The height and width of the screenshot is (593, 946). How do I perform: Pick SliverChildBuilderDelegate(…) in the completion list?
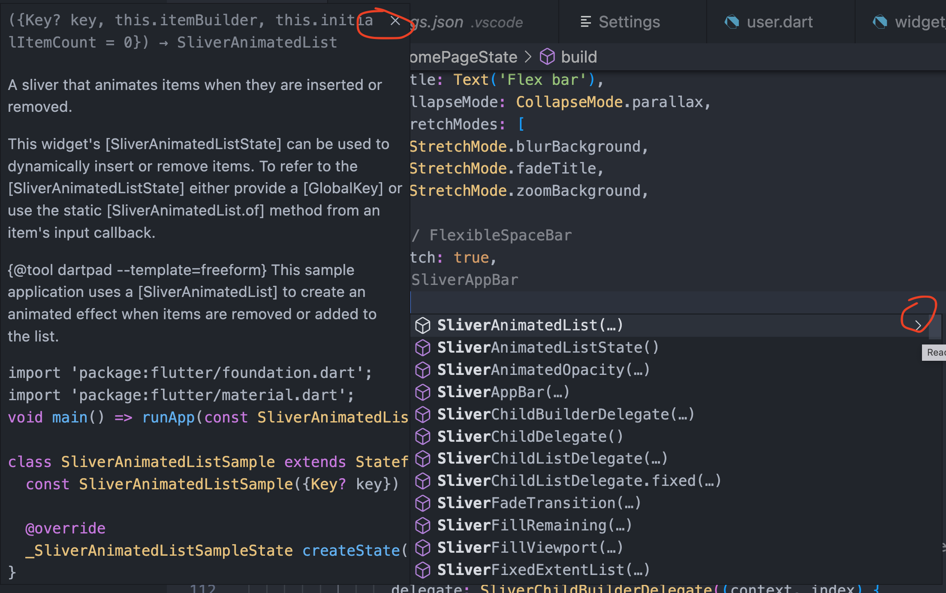point(675,414)
